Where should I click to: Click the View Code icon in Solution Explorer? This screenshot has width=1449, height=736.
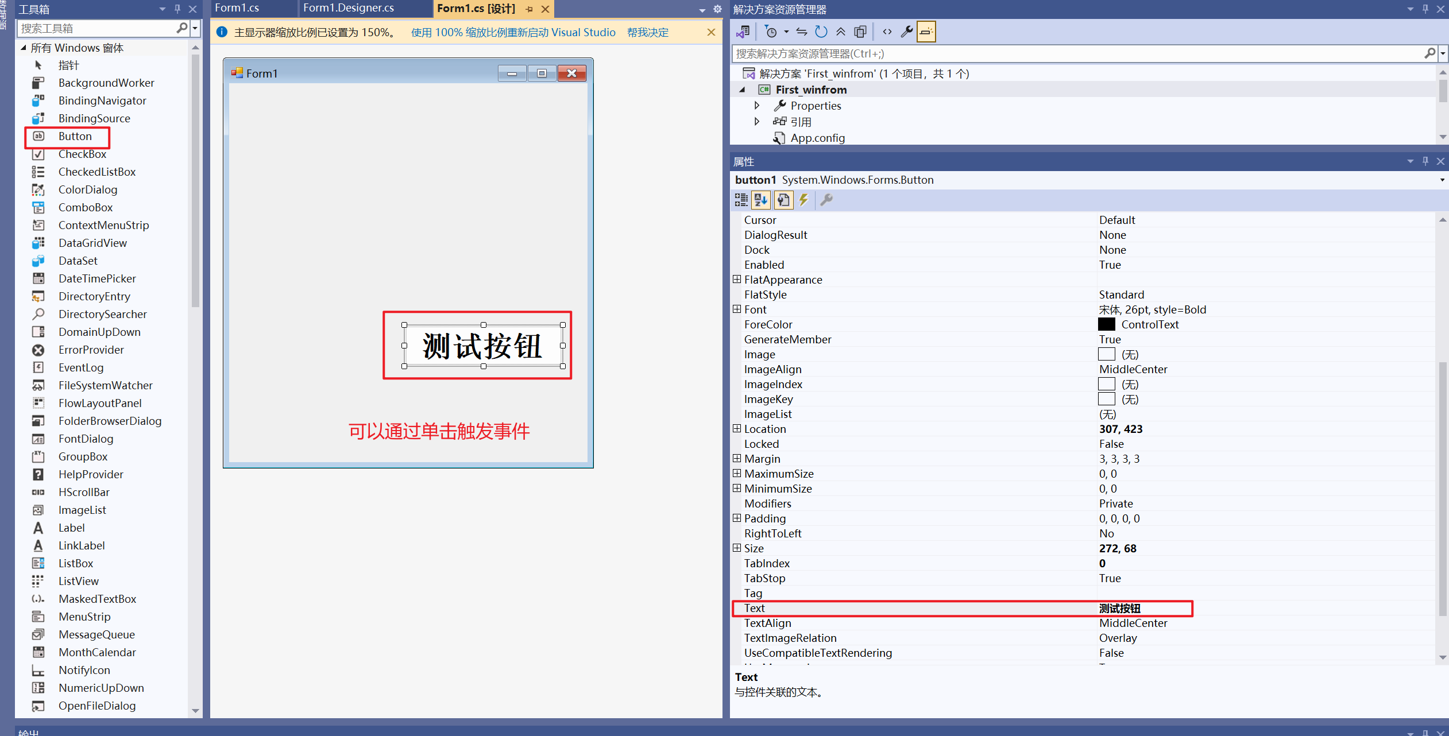887,32
